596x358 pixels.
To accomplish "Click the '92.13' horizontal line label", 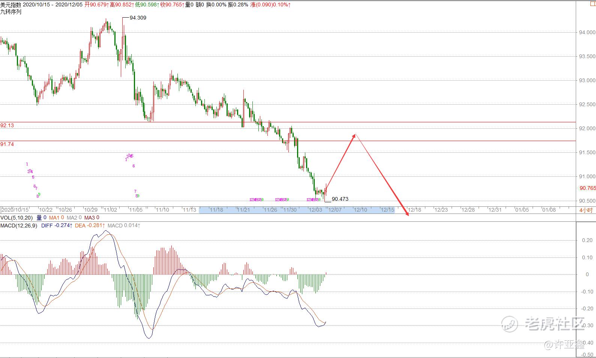I will coord(7,125).
